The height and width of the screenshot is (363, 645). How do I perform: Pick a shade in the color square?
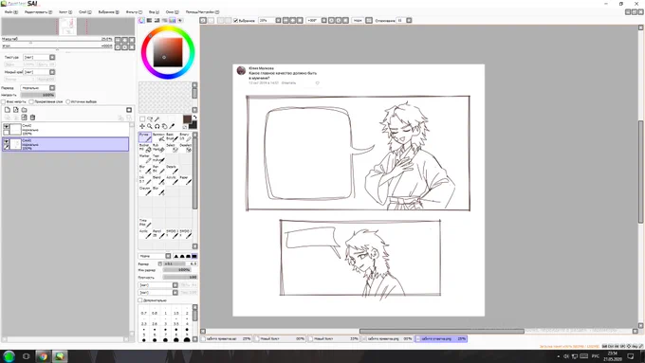pyautogui.click(x=168, y=52)
